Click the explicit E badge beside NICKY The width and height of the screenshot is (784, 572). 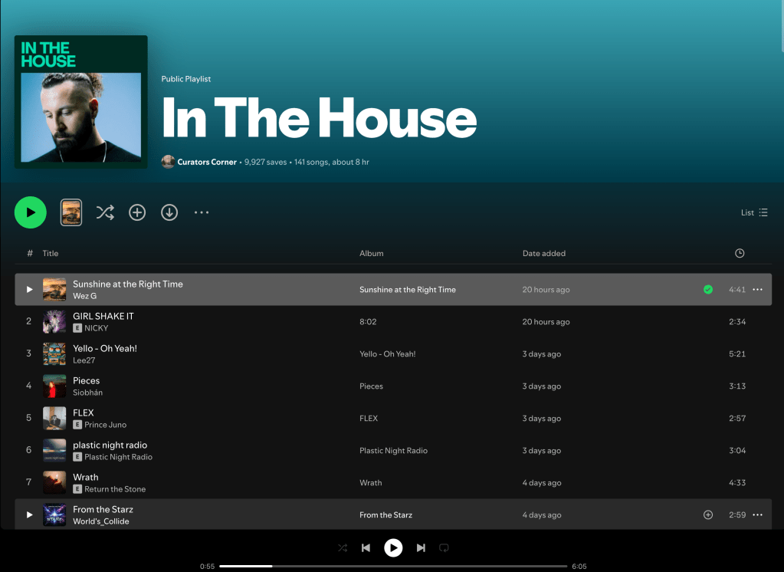pyautogui.click(x=77, y=327)
